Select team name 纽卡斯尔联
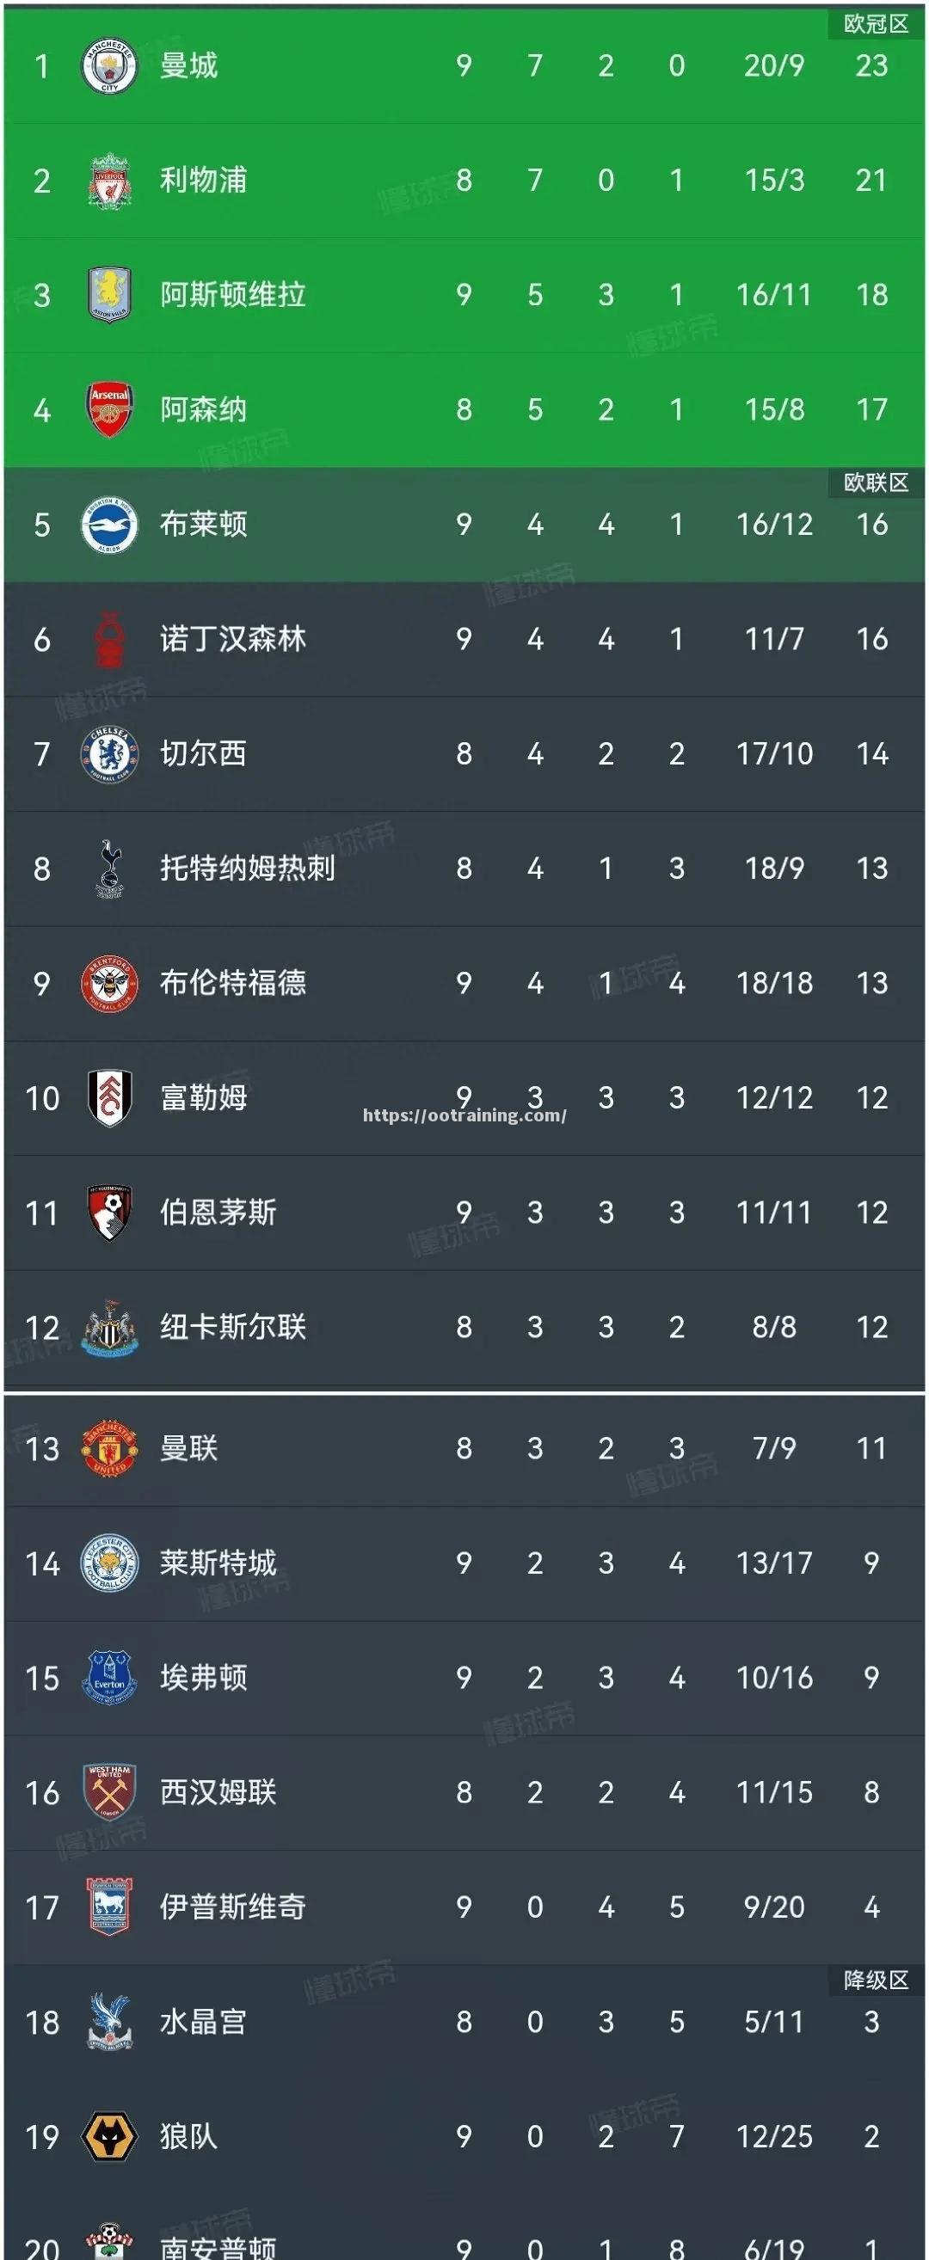 point(232,1328)
